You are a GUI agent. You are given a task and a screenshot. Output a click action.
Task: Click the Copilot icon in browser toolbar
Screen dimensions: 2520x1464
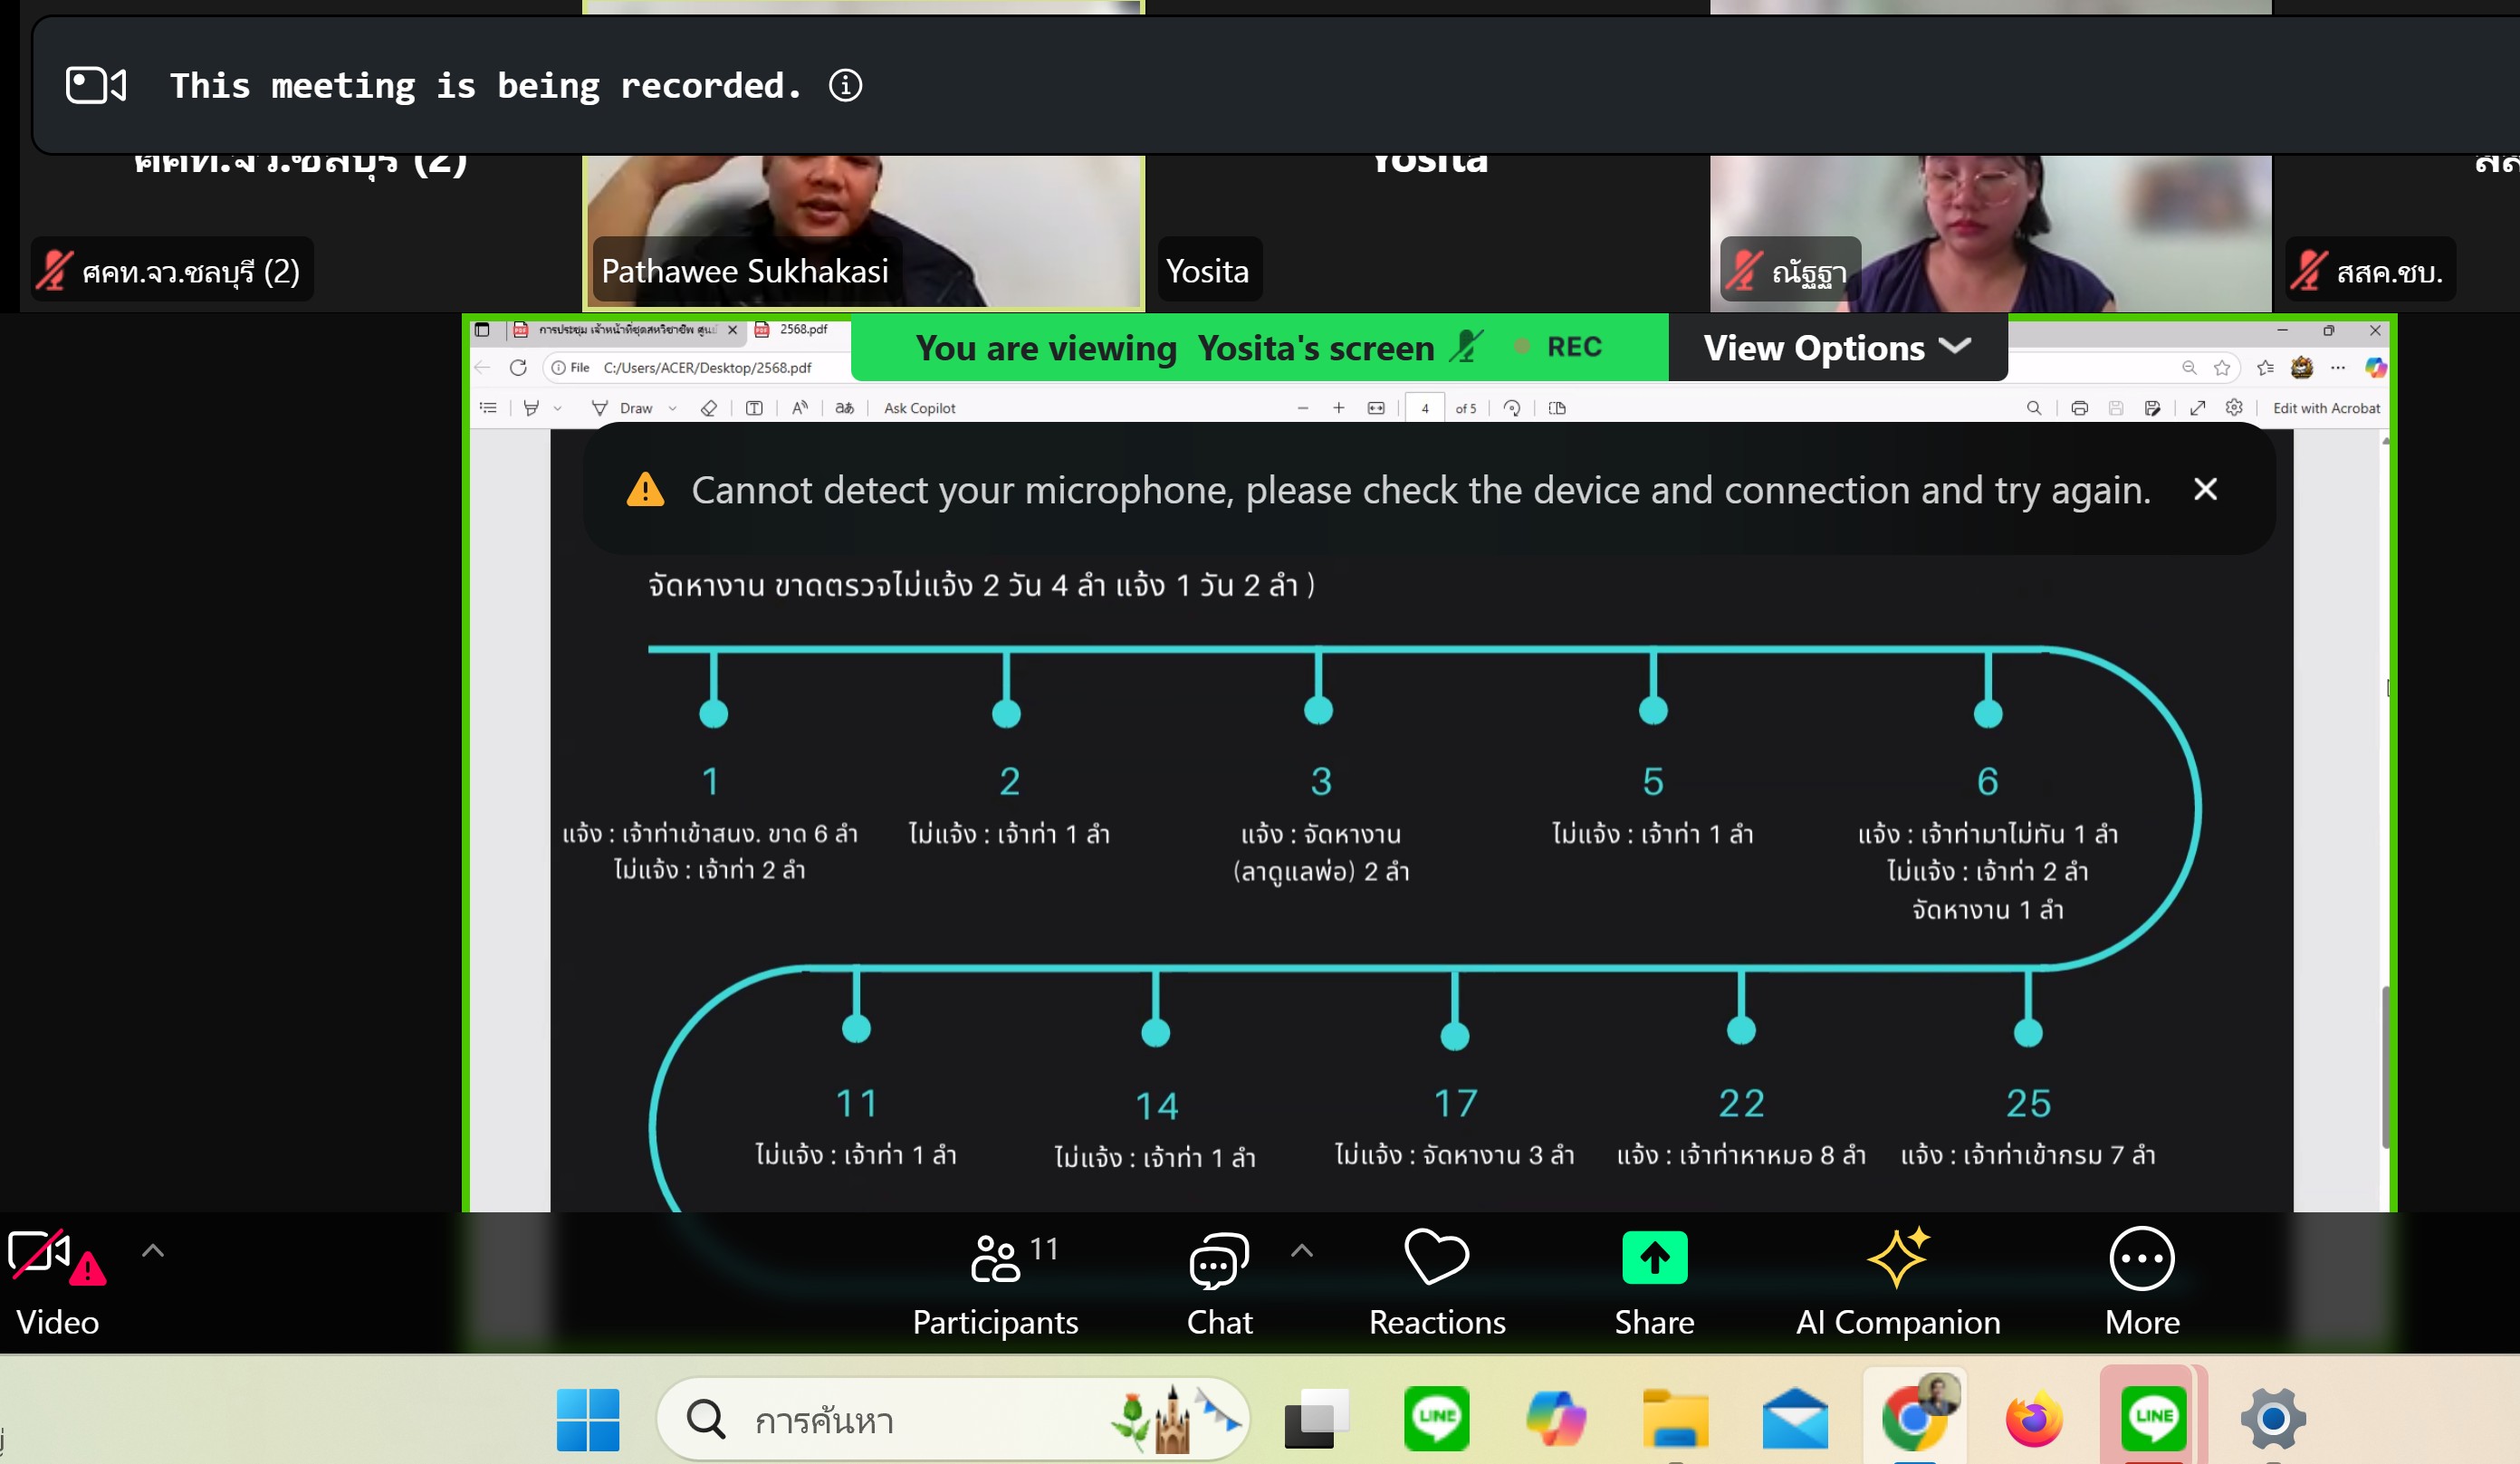tap(2376, 367)
